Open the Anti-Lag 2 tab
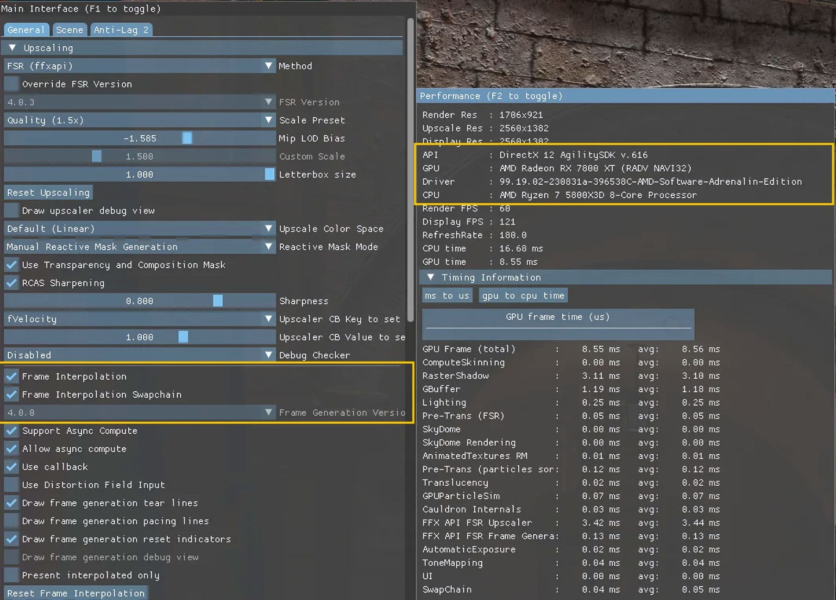The image size is (836, 600). [x=121, y=30]
